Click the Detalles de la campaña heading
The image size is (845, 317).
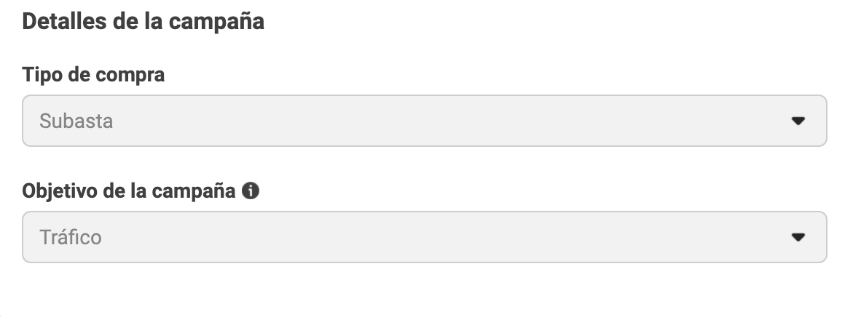pyautogui.click(x=143, y=22)
